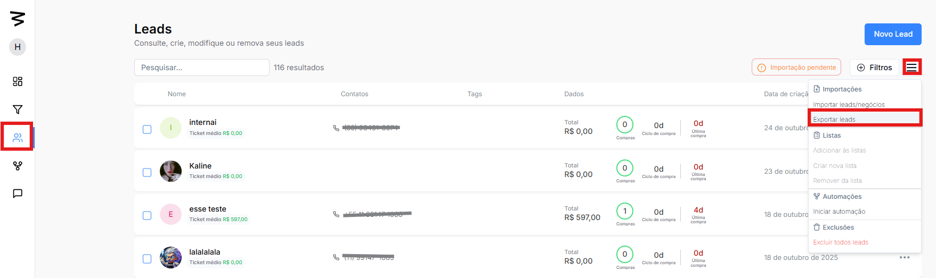Open the Filtros filter panel
Image resolution: width=936 pixels, height=278 pixels.
[x=874, y=68]
